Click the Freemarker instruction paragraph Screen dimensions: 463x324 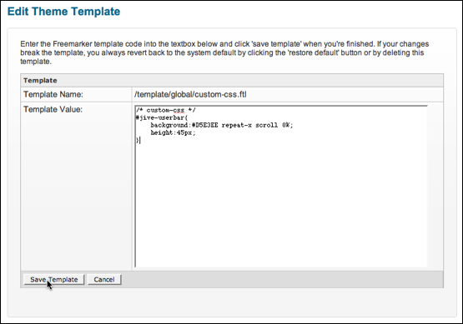click(224, 52)
